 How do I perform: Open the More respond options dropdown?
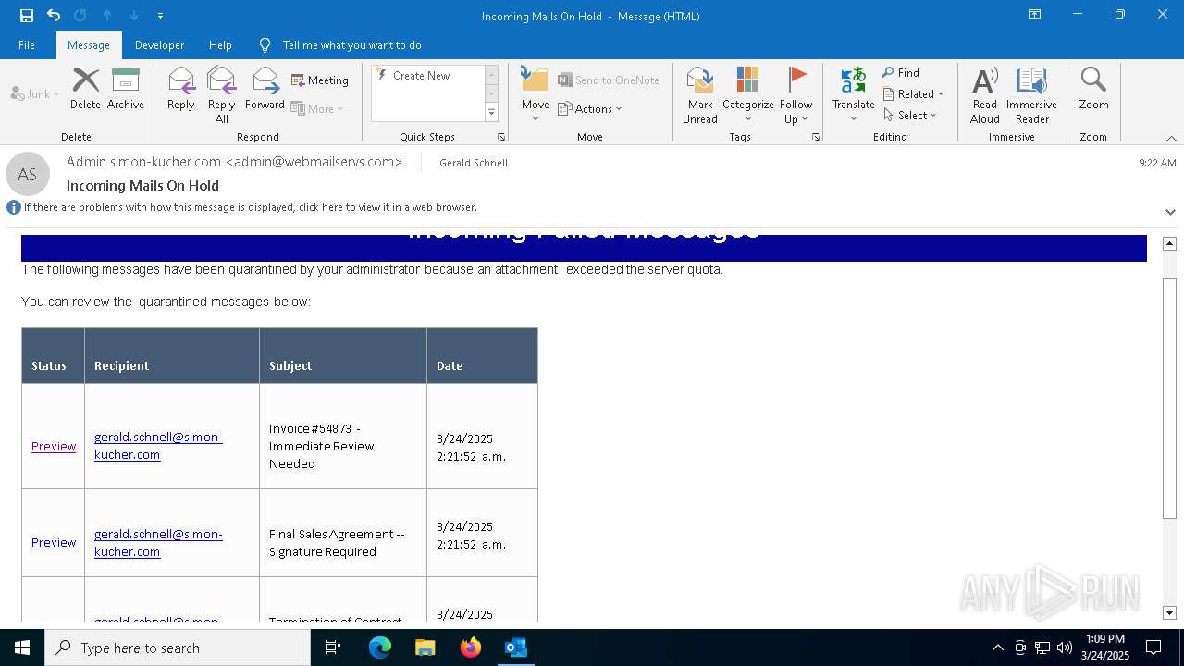(x=317, y=109)
